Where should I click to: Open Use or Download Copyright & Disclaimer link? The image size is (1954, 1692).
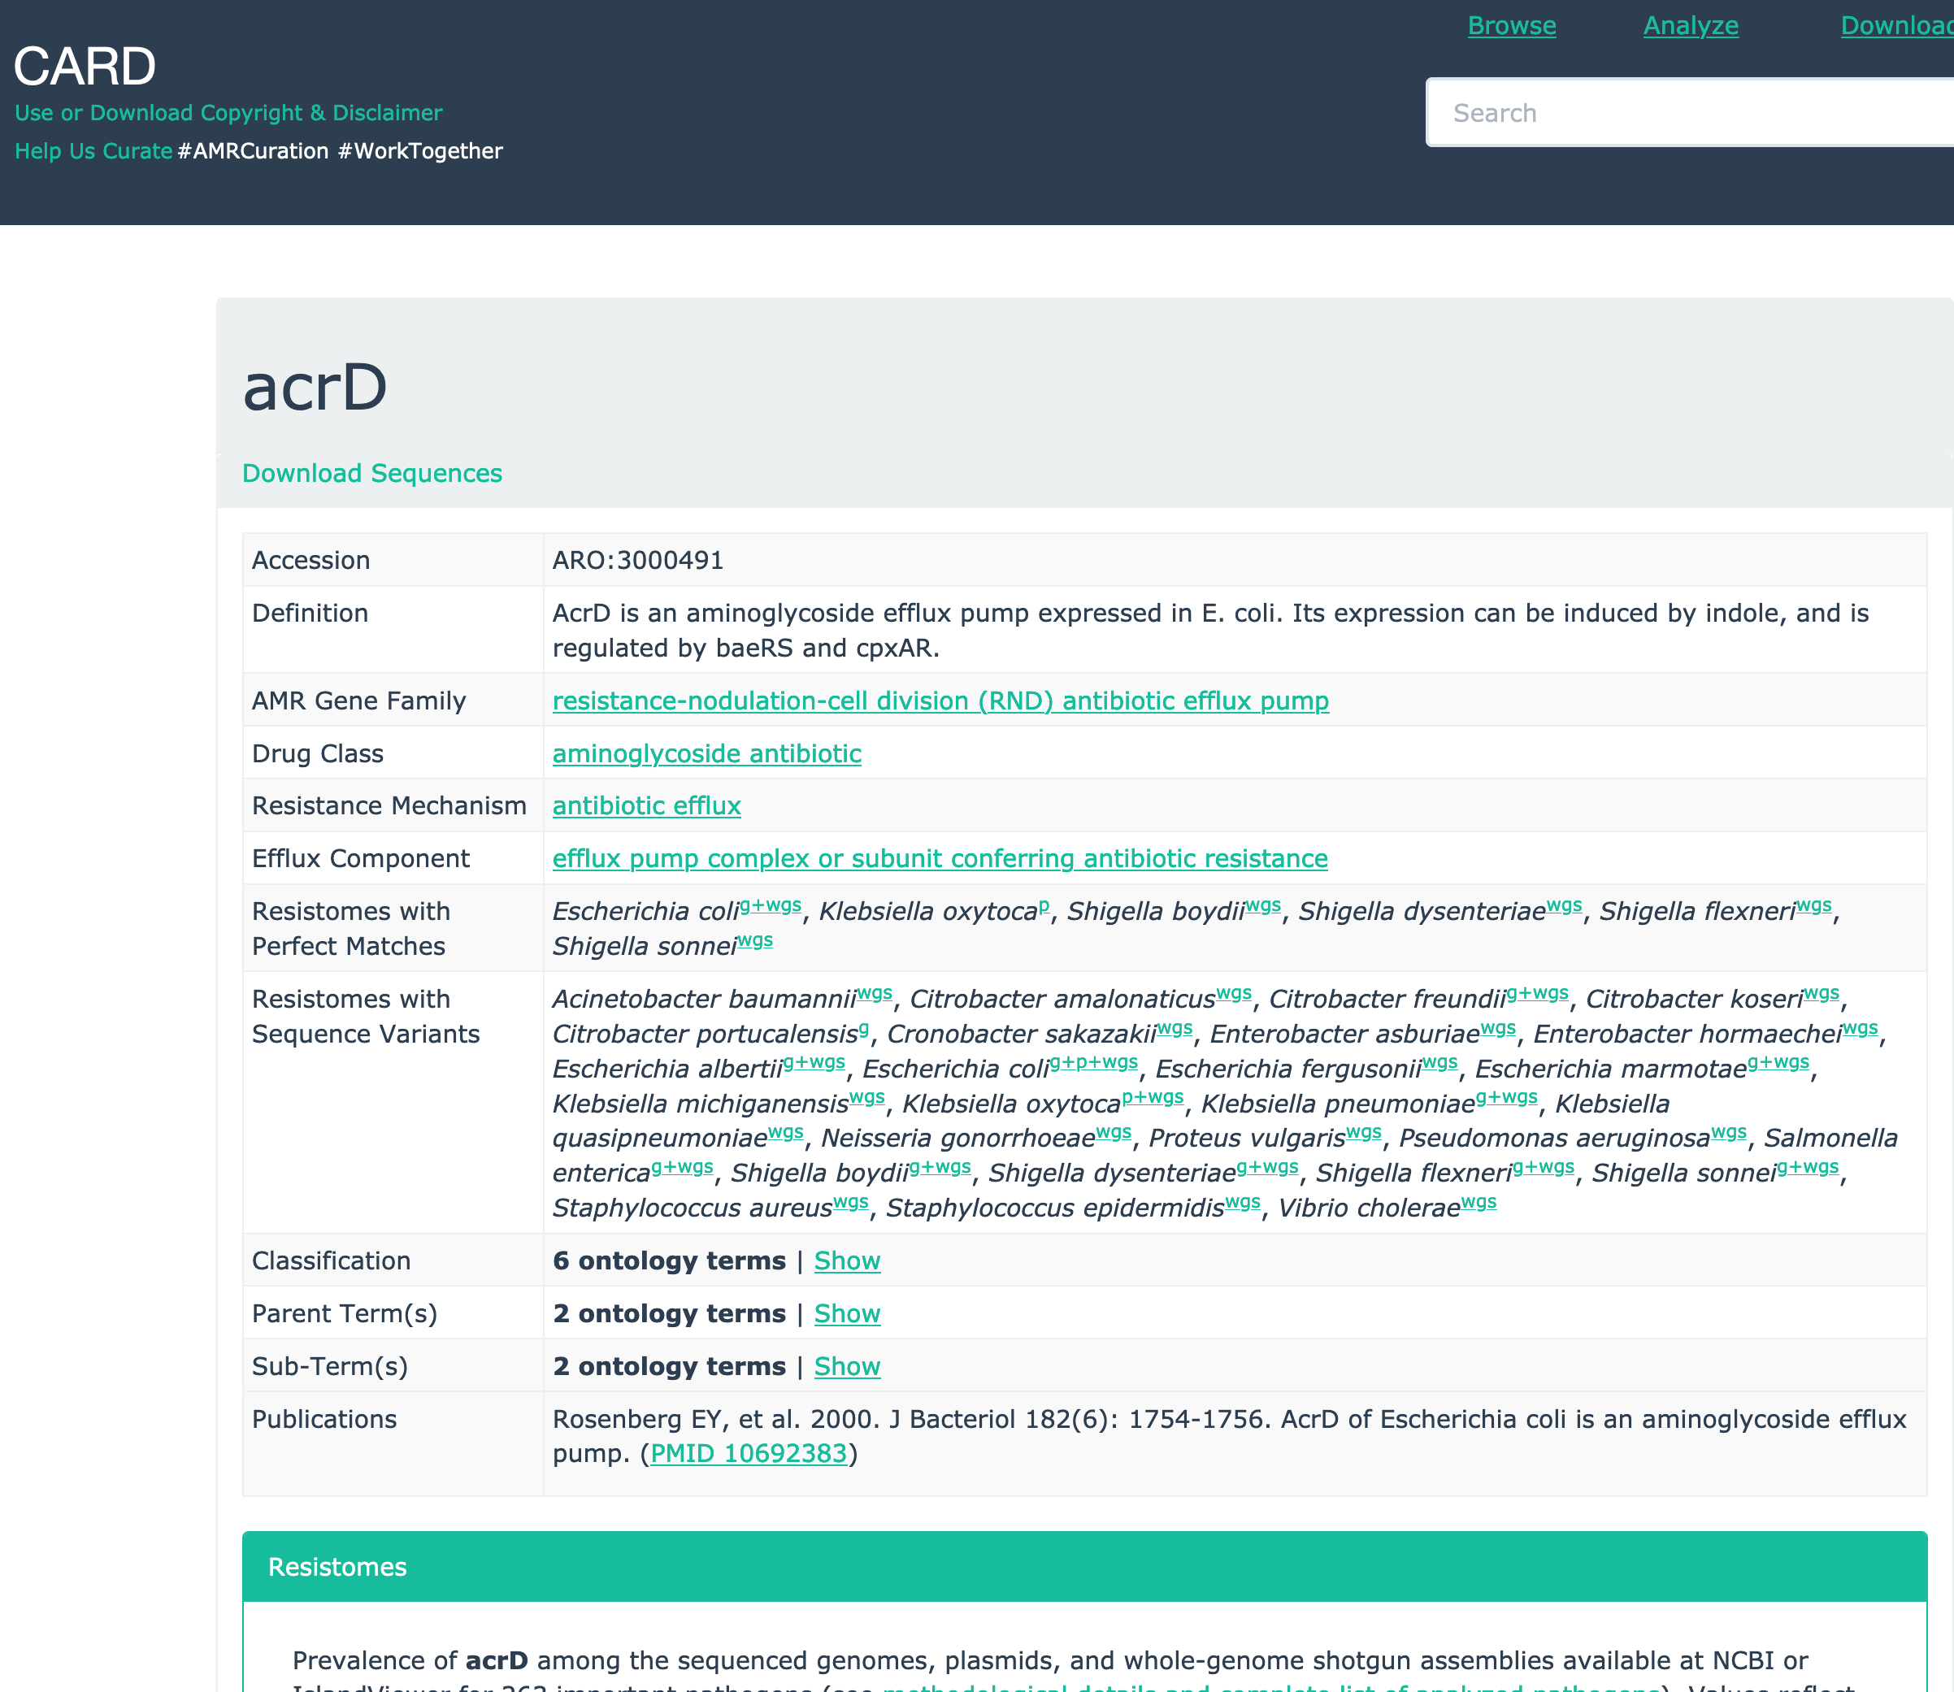(x=228, y=113)
